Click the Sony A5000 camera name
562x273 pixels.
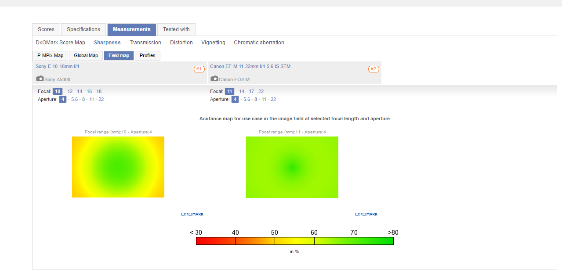click(57, 80)
